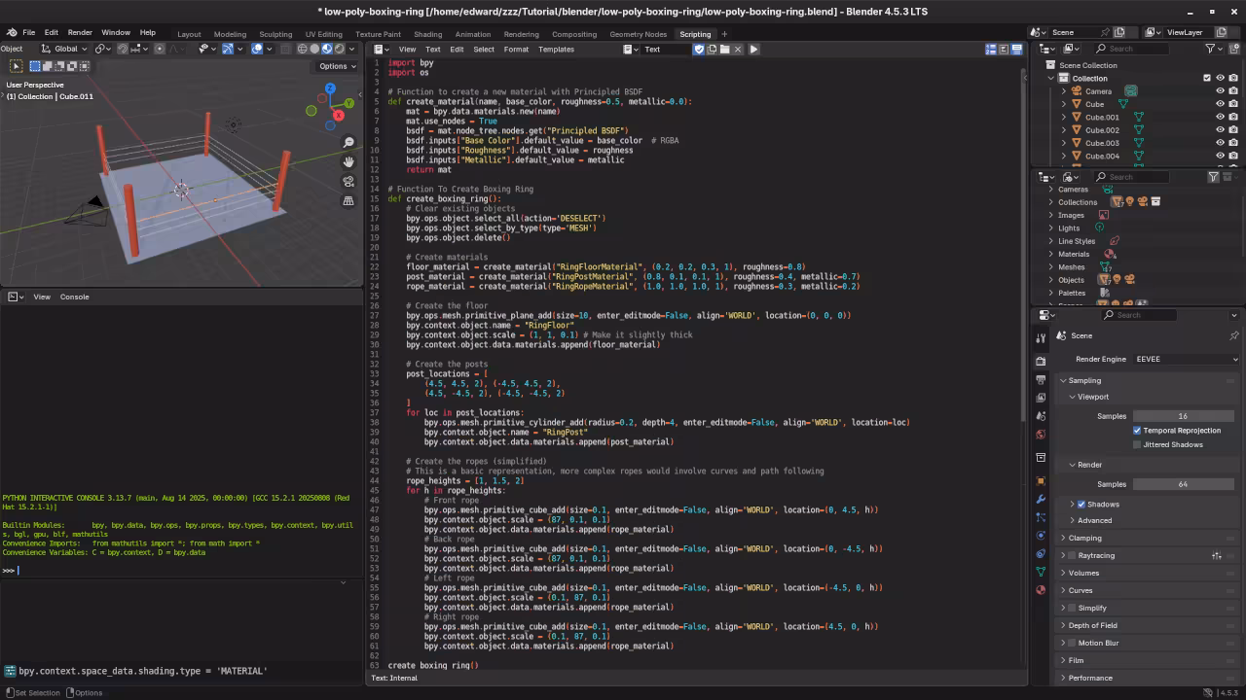Select wireframe viewport shading mode
Image resolution: width=1246 pixels, height=700 pixels.
tap(303, 49)
